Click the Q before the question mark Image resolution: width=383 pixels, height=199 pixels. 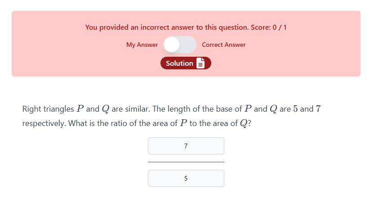tap(242, 123)
